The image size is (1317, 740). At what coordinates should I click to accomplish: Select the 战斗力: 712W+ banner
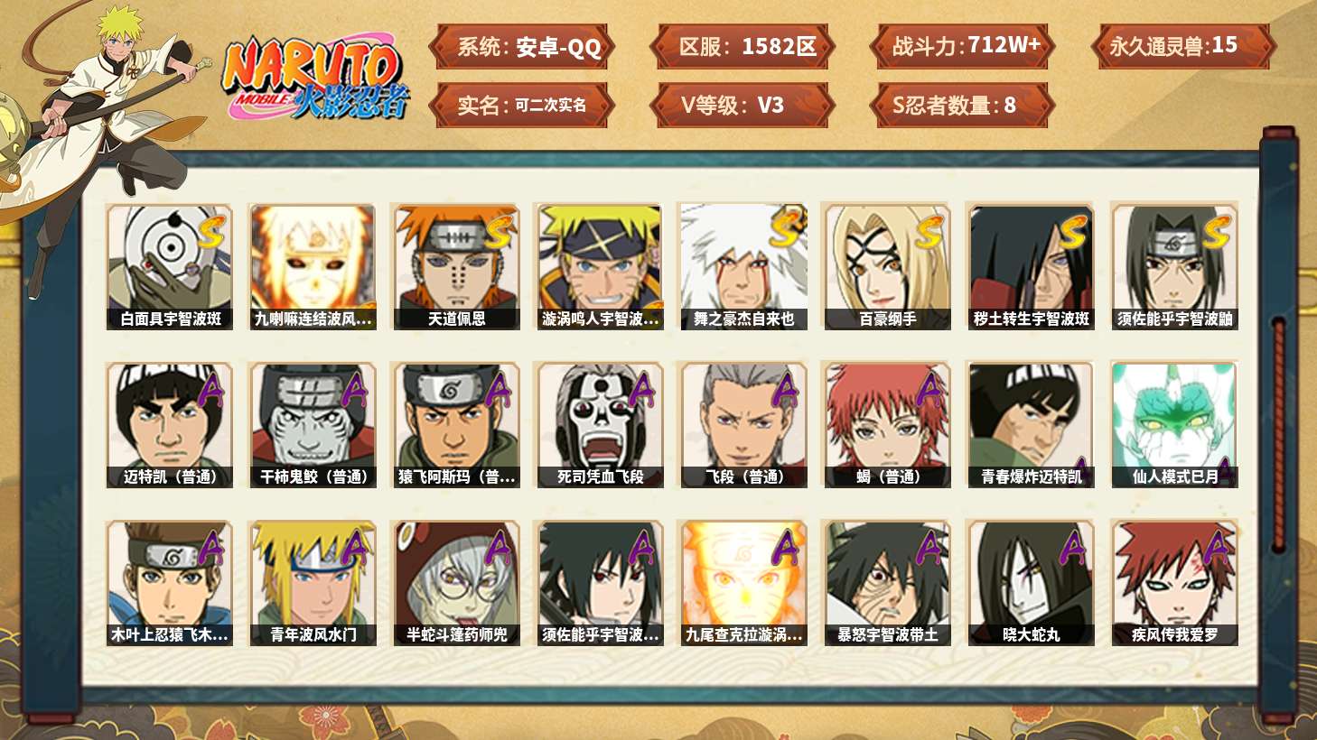[963, 47]
